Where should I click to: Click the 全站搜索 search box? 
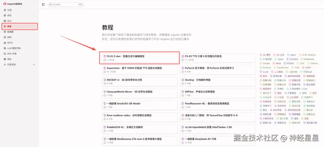(66, 4)
